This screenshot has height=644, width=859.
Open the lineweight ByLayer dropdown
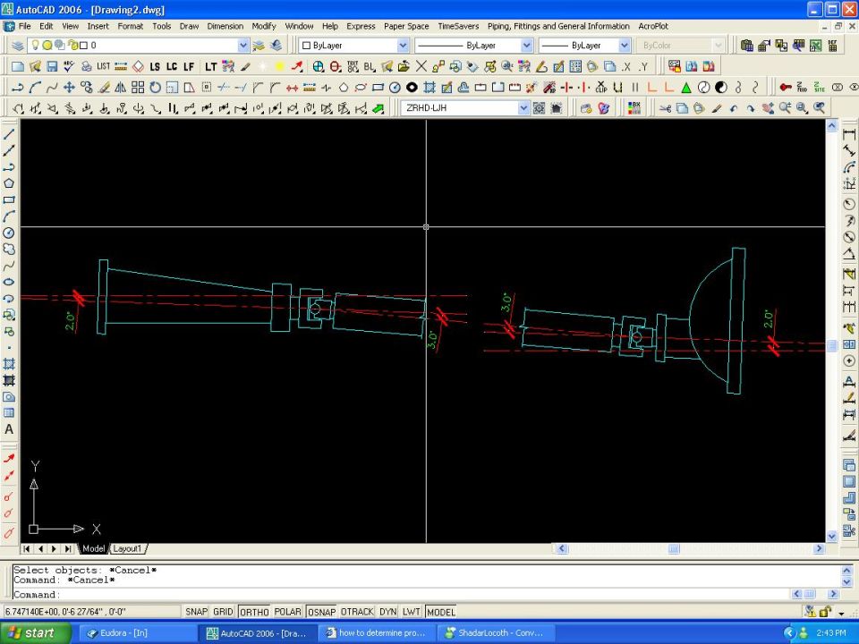pos(624,46)
